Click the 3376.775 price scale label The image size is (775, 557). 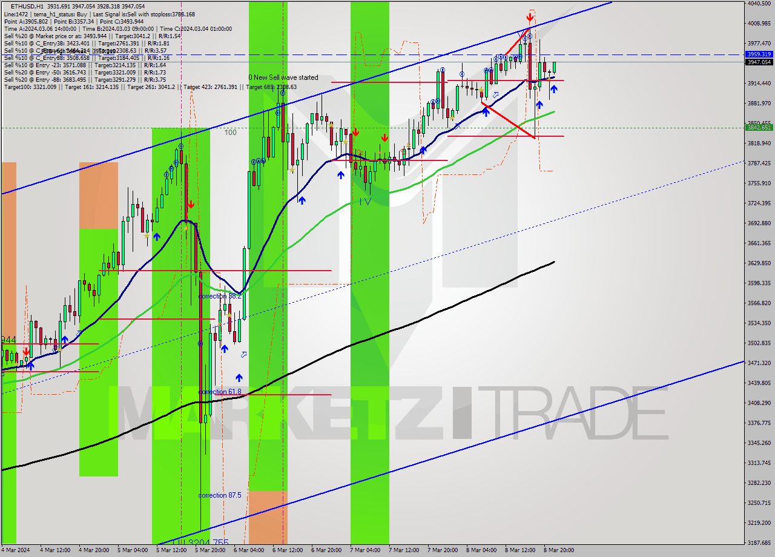click(x=760, y=423)
